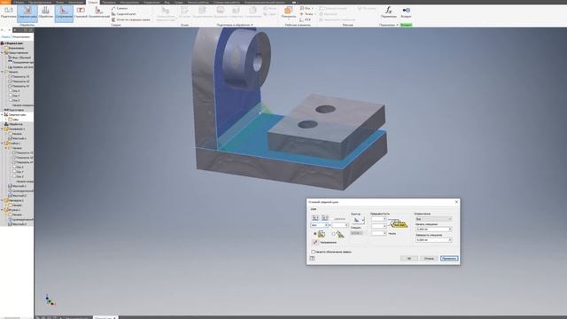Open the start offset value dropdown

click(x=450, y=230)
